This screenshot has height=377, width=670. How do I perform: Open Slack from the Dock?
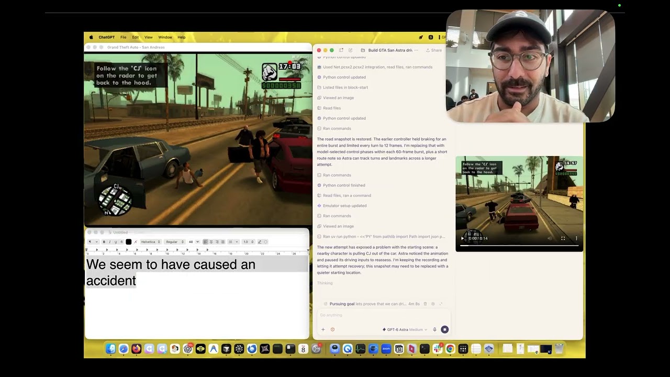click(x=438, y=349)
